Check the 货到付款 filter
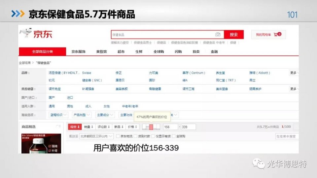The width and height of the screenshot is (317, 178). (135, 136)
